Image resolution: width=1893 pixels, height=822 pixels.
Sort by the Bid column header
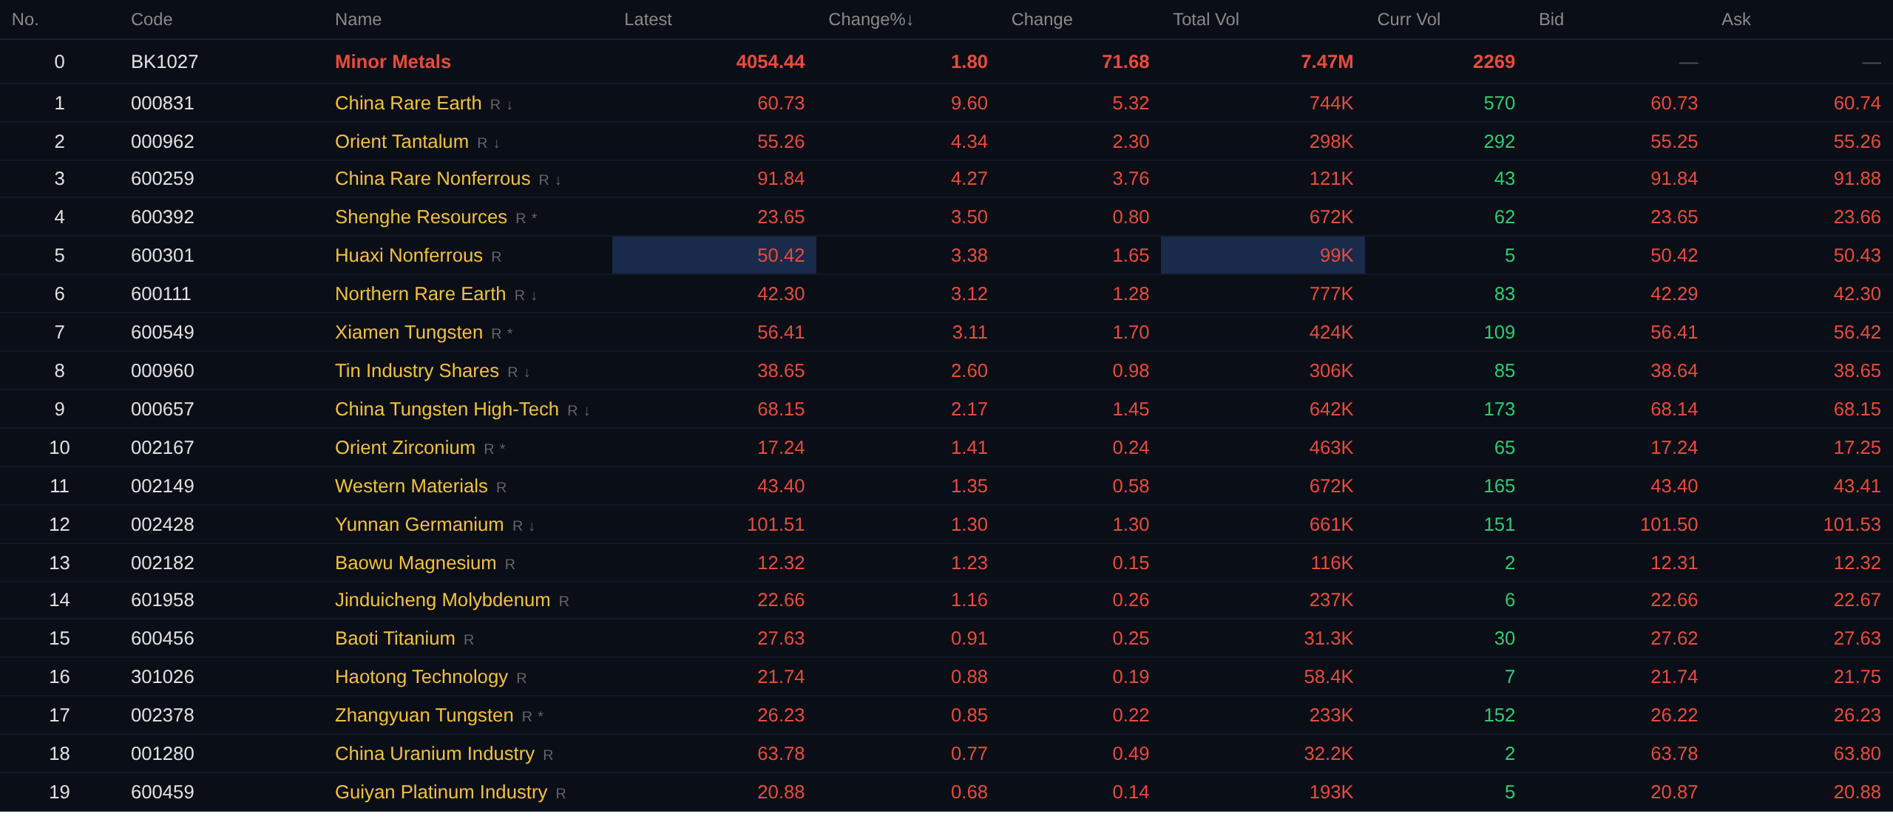click(1551, 20)
